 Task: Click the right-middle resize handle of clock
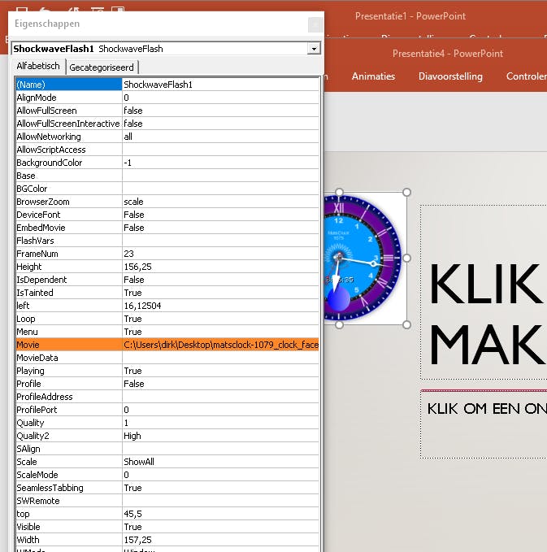pos(406,258)
